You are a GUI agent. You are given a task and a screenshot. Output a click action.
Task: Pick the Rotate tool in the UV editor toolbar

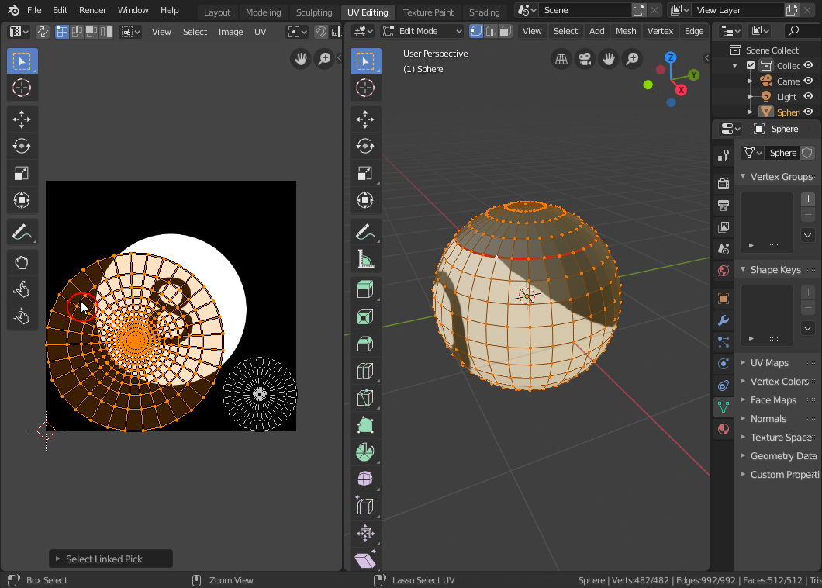coord(22,146)
